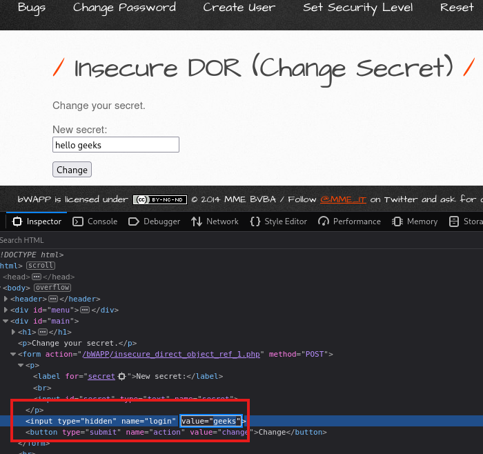
Task: Click target icon beside secret label attribute
Action: click(x=122, y=377)
